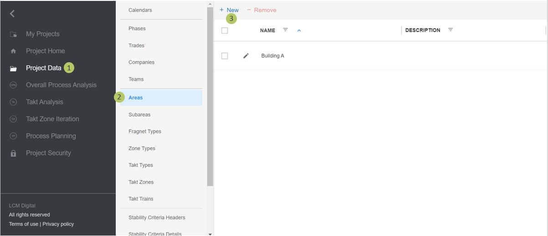Click the New button to add area

click(229, 10)
